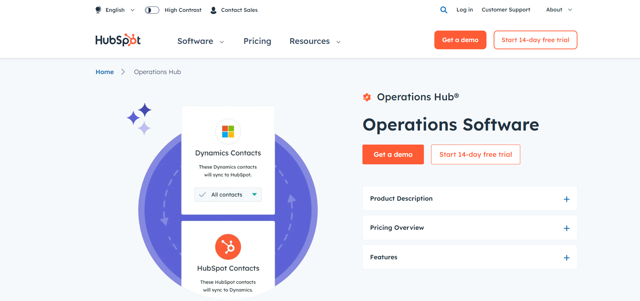Click the checkmark beside All contacts
The height and width of the screenshot is (301, 640).
point(202,195)
